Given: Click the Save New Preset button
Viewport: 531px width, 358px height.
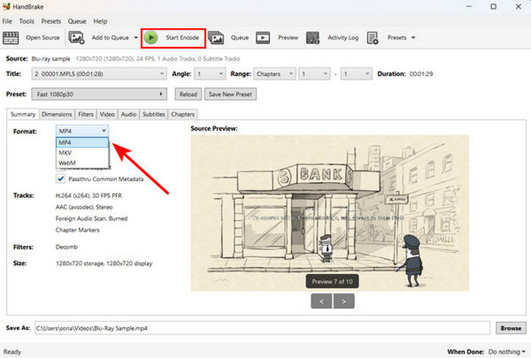Looking at the screenshot, I should point(231,94).
